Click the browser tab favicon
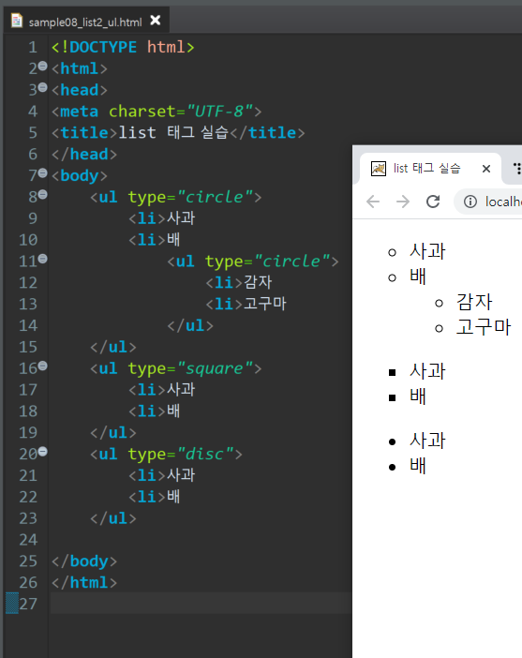522x658 pixels. [379, 169]
